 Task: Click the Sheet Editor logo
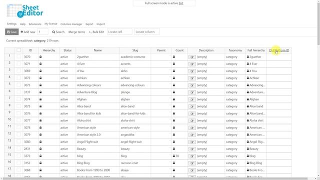[25, 11]
